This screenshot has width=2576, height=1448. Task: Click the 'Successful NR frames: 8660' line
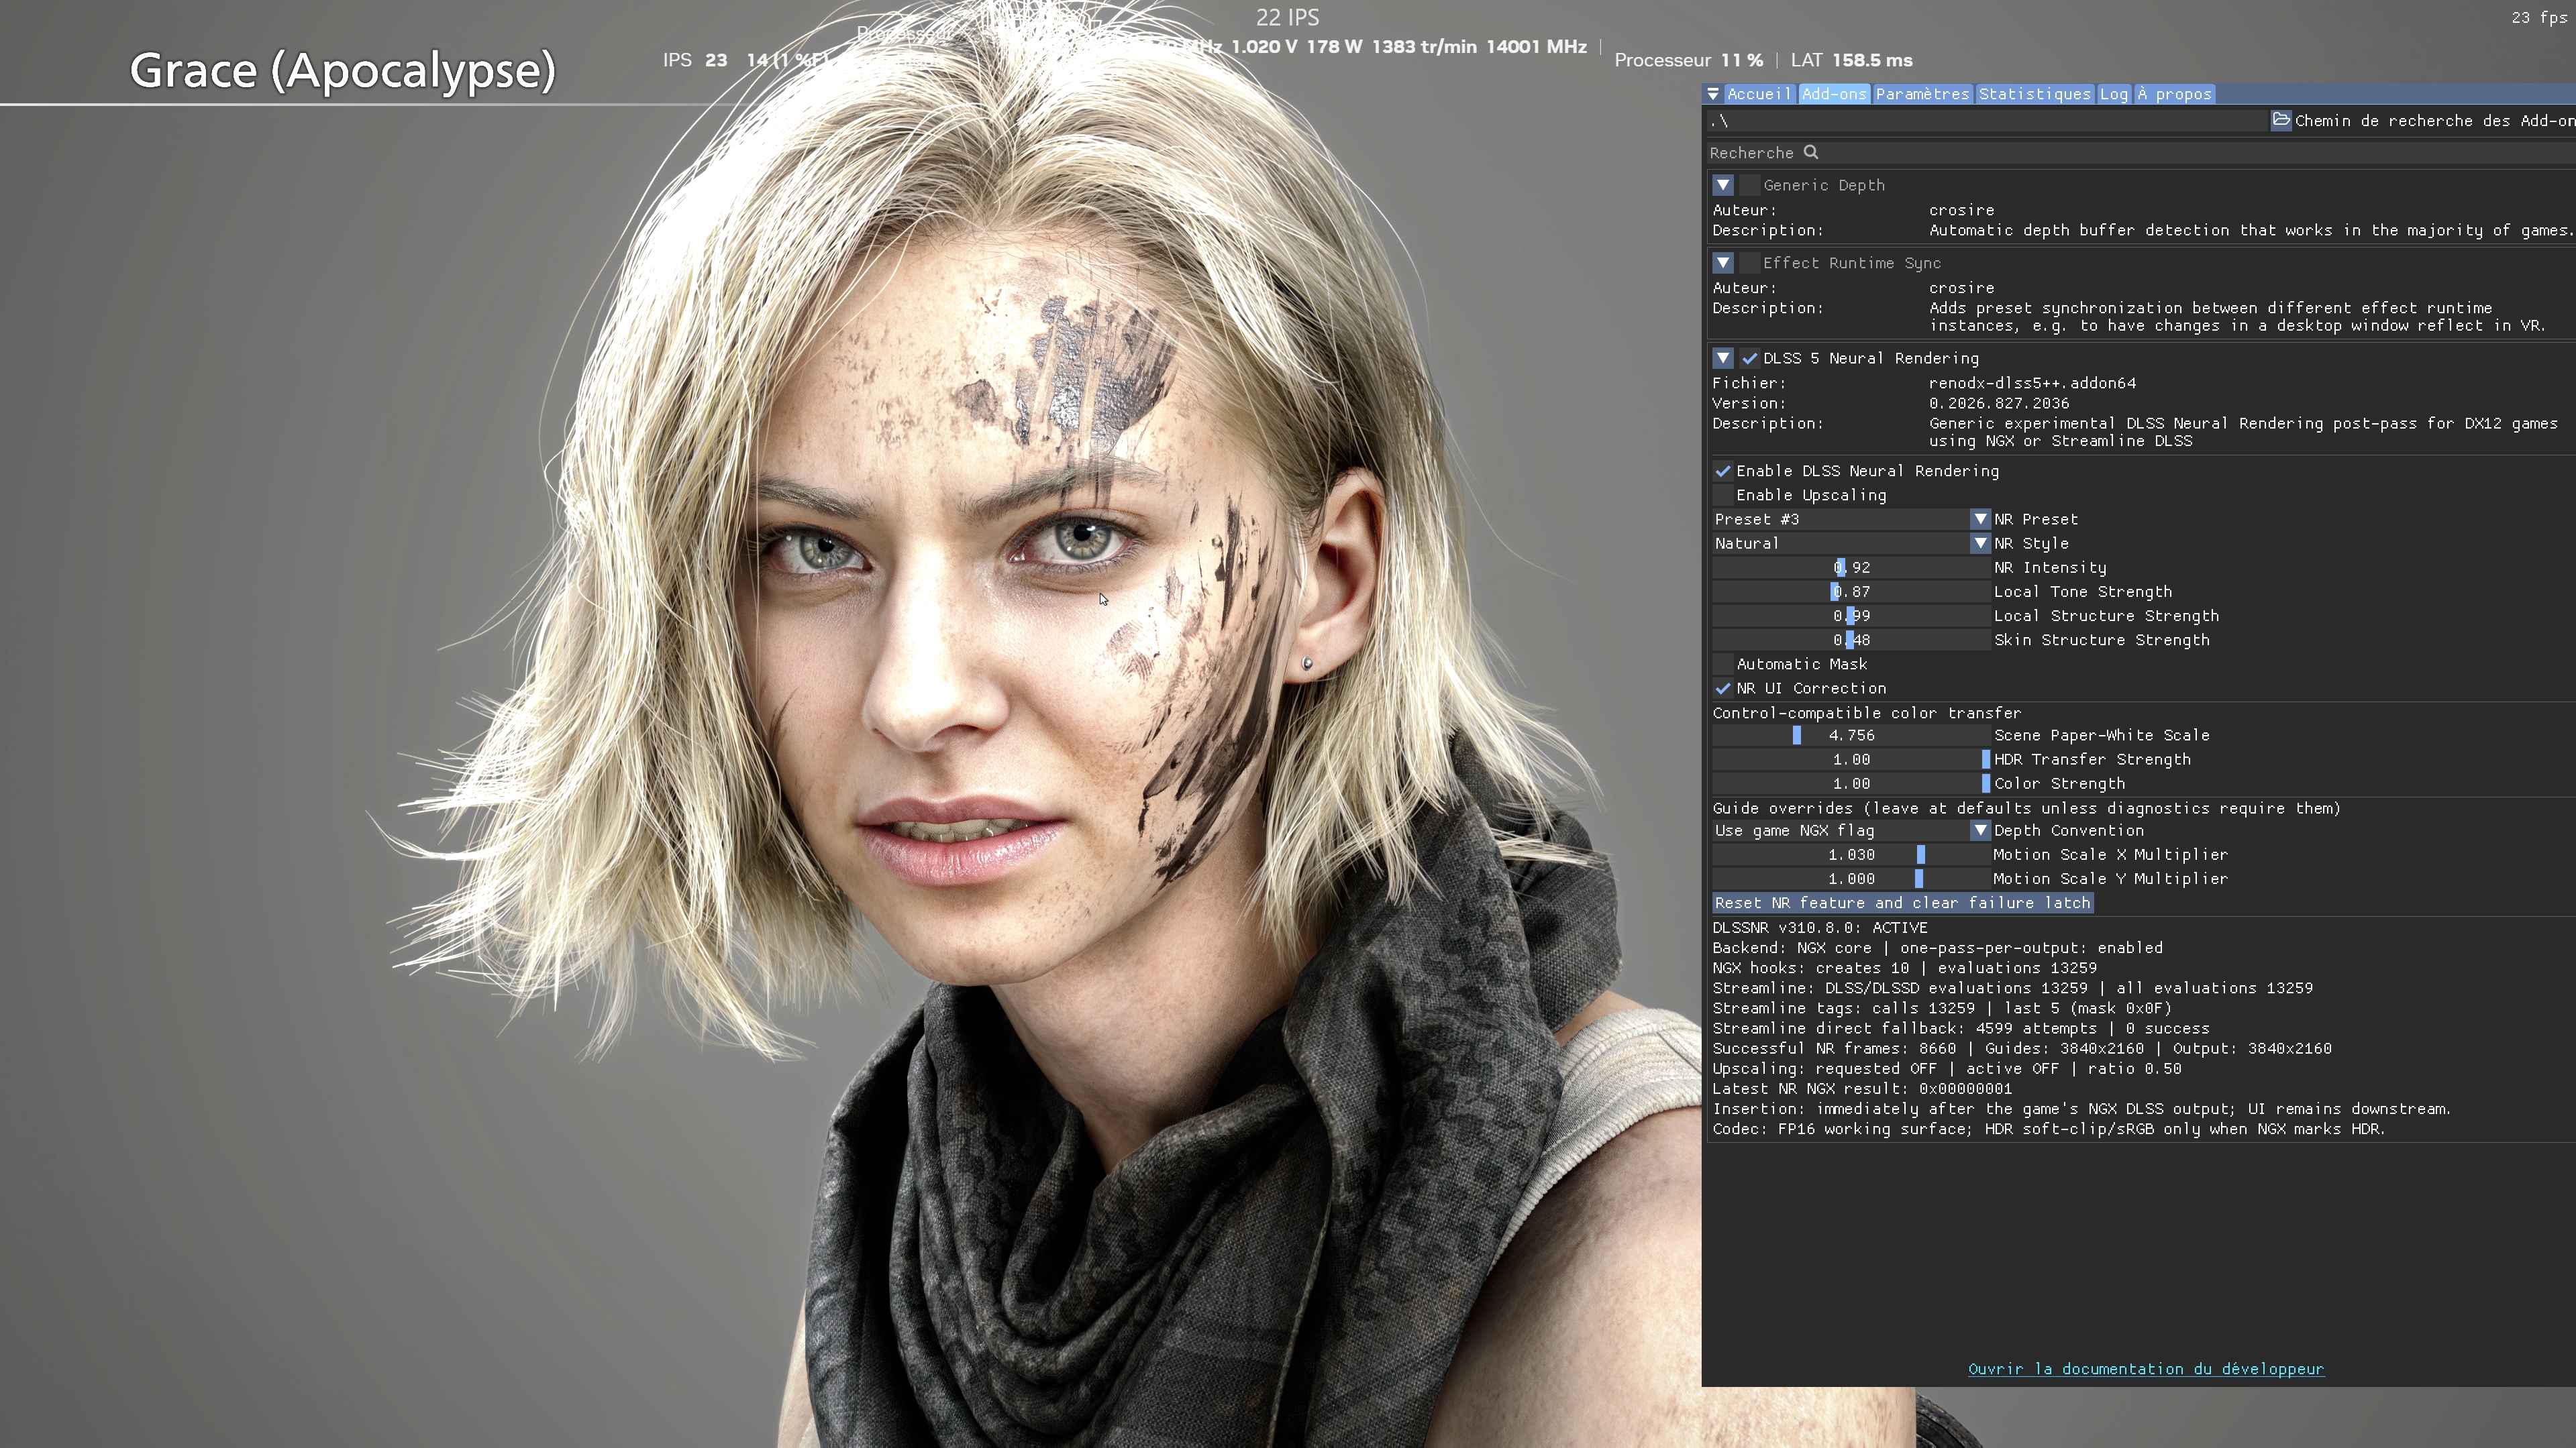[2022, 1048]
